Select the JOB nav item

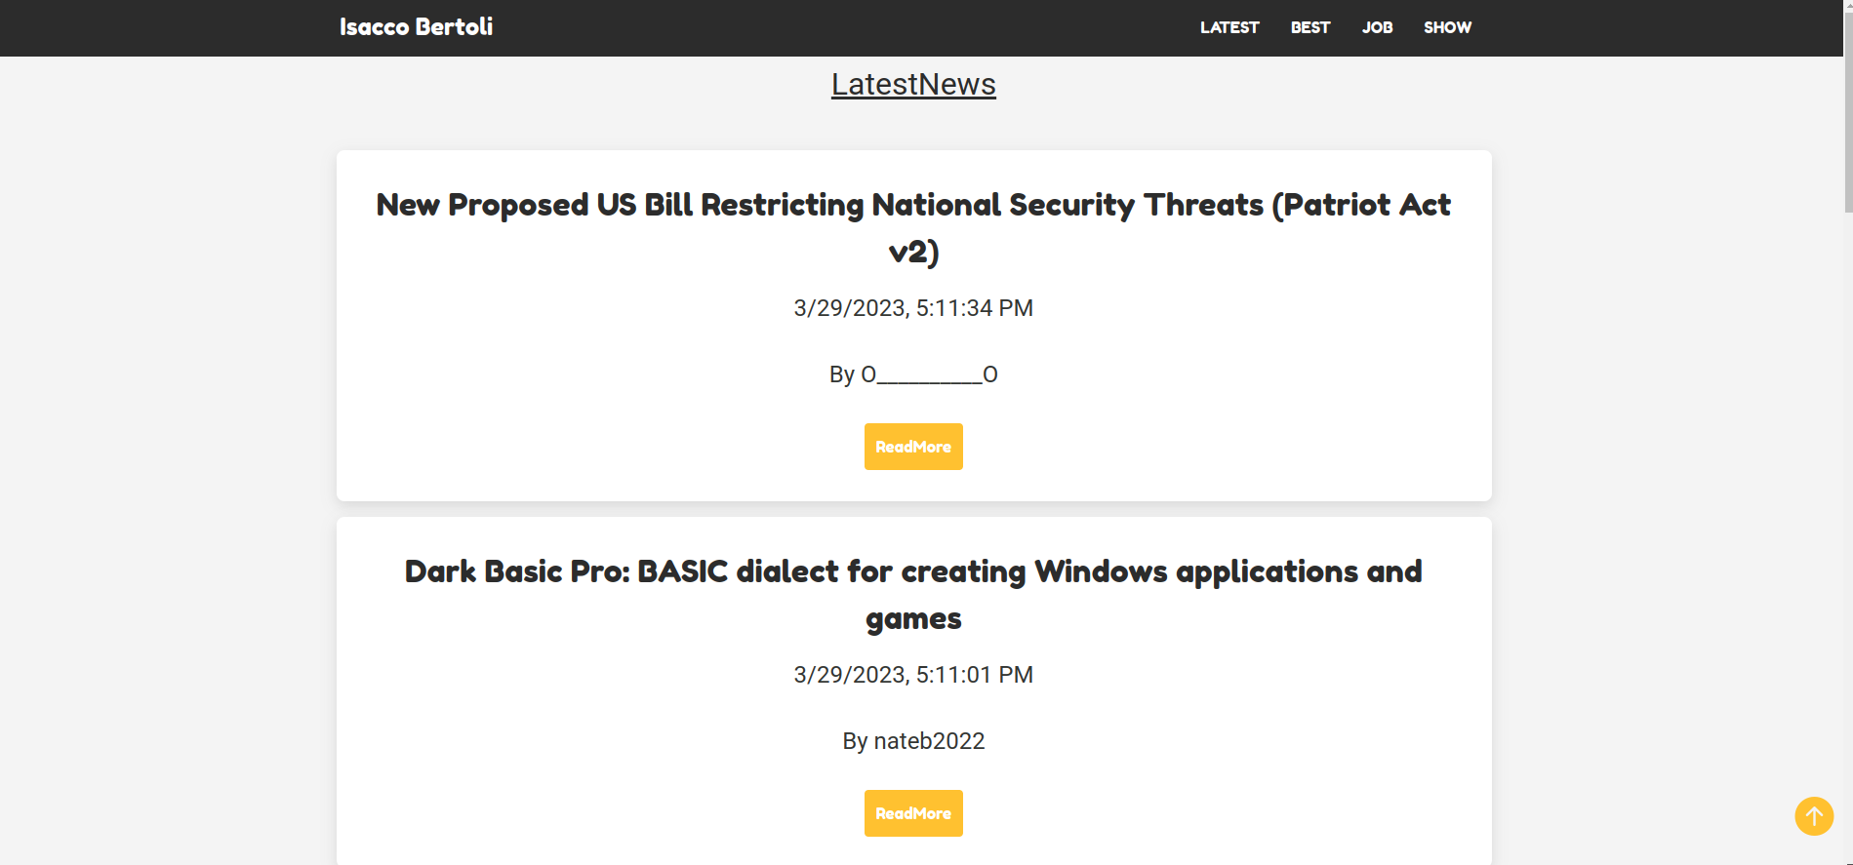(x=1377, y=27)
